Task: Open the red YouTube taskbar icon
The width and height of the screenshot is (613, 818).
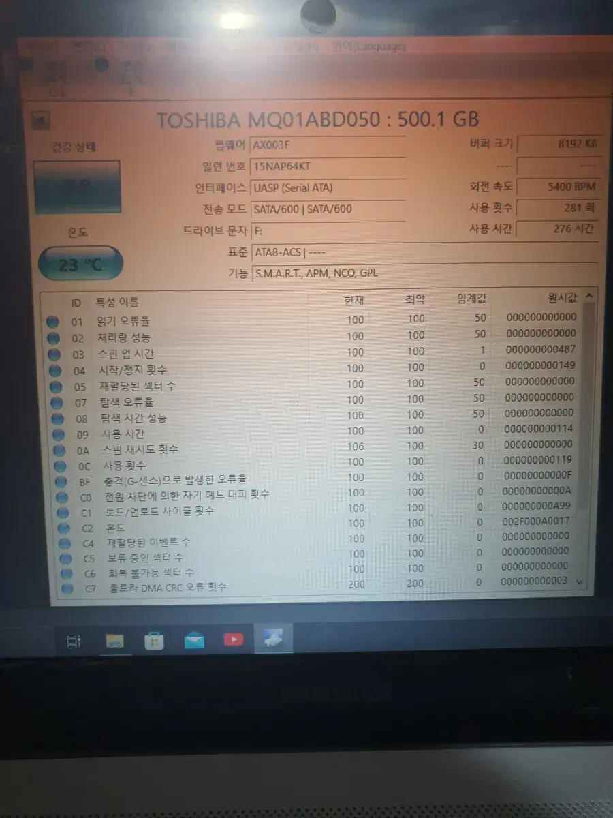Action: click(x=234, y=640)
